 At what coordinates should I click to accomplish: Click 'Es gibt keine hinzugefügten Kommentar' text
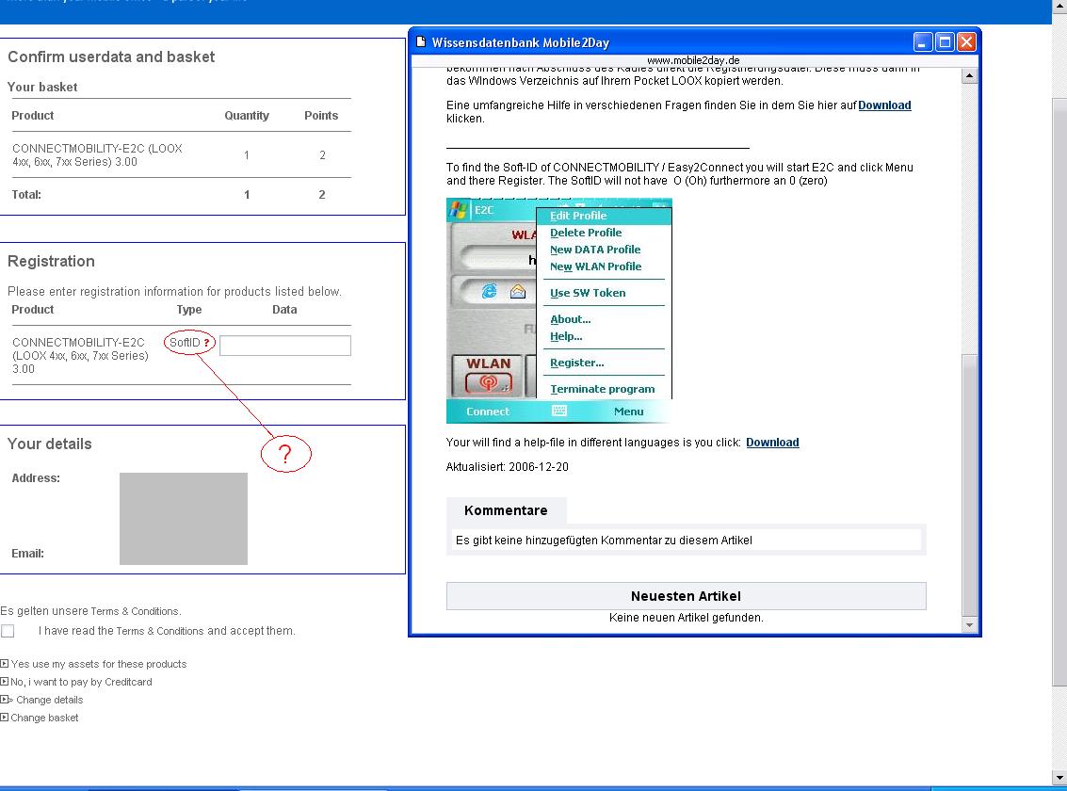pos(604,540)
